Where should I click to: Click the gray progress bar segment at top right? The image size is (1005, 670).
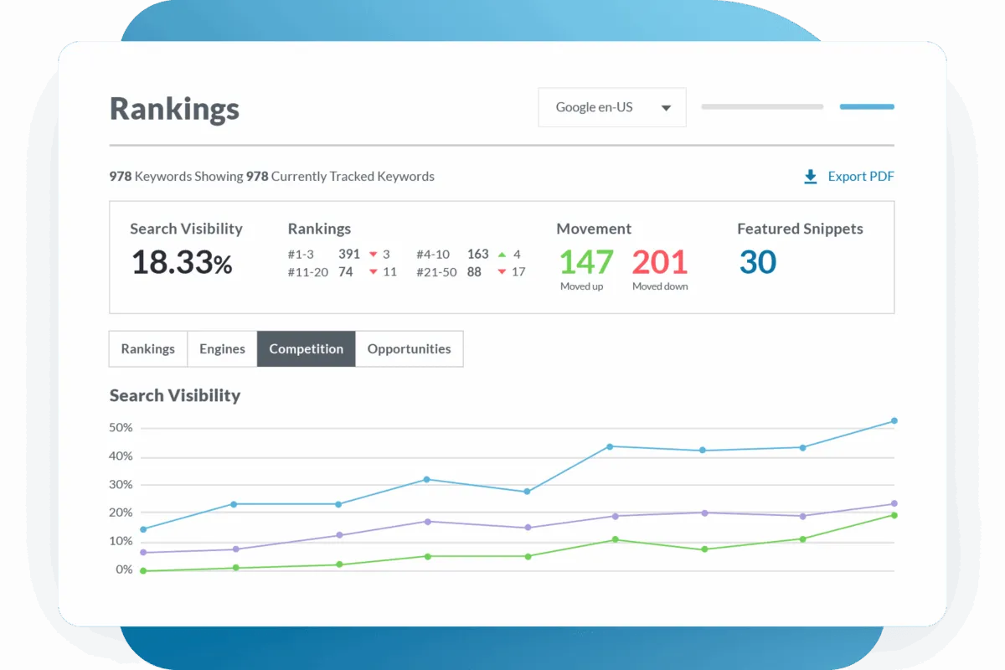pos(762,107)
